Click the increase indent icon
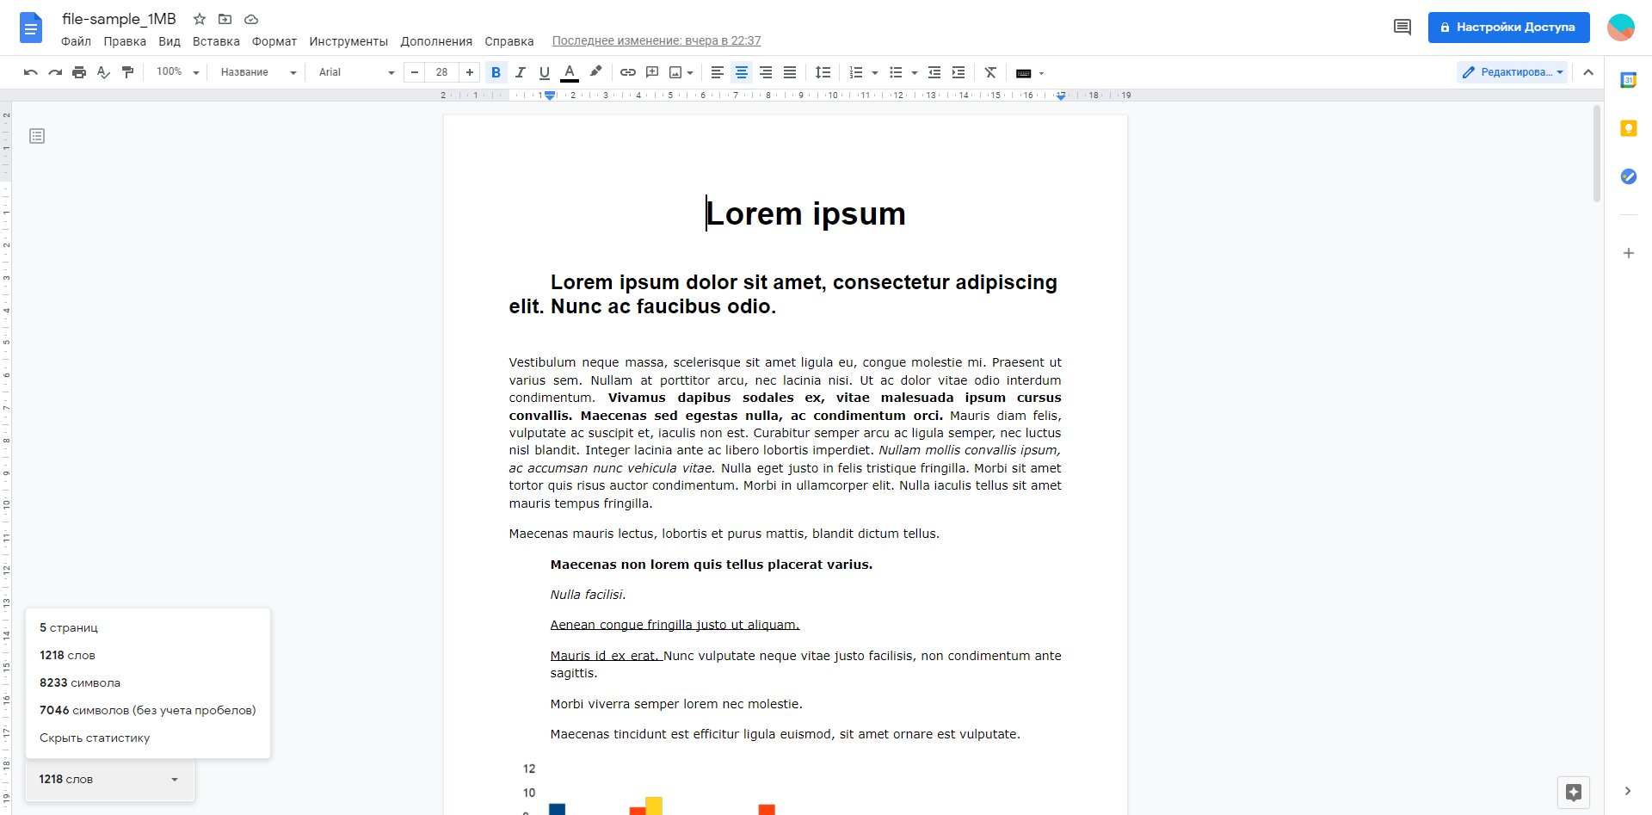This screenshot has width=1652, height=815. pyautogui.click(x=959, y=72)
